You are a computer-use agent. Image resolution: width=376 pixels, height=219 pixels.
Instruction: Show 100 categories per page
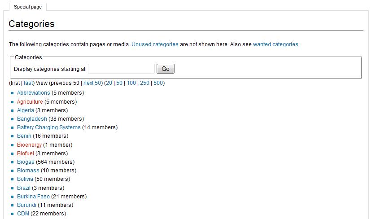[x=131, y=83]
